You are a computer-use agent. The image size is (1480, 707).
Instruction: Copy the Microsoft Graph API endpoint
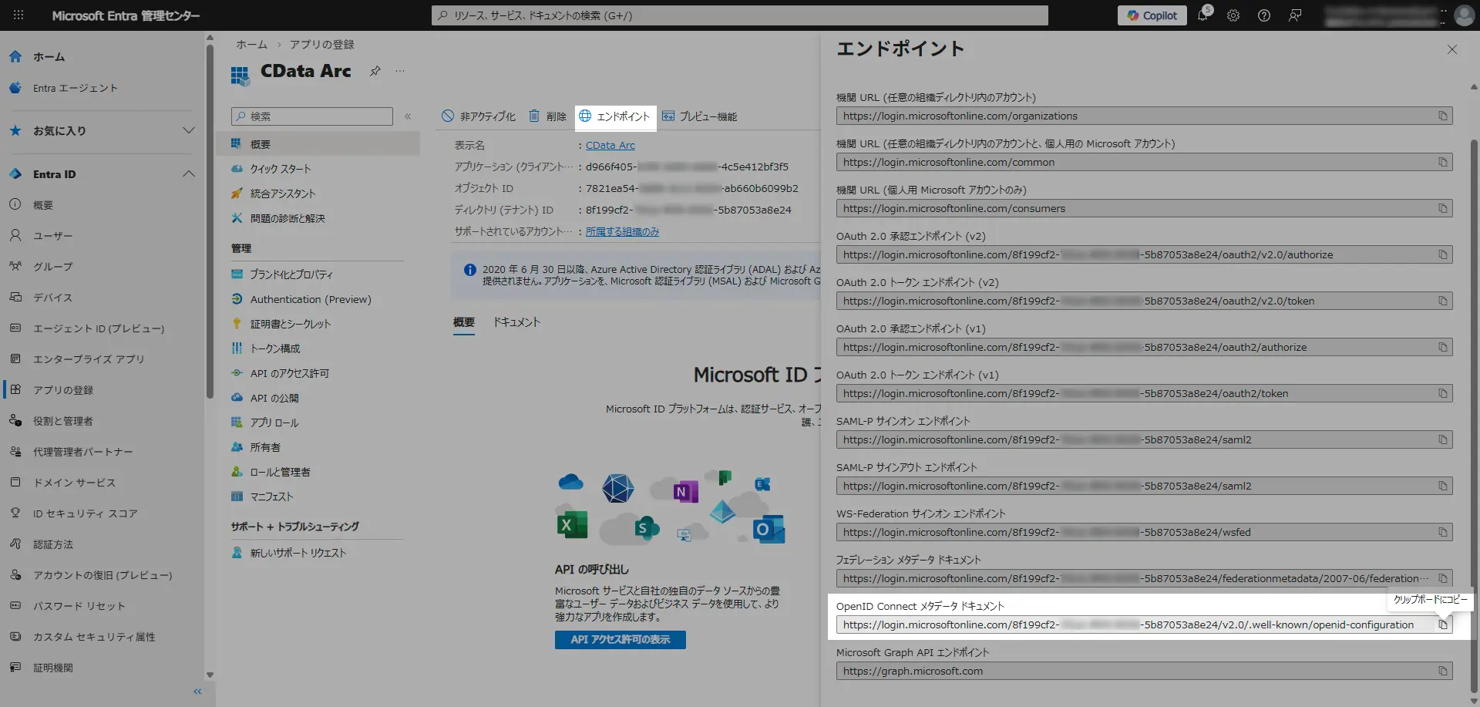1442,671
